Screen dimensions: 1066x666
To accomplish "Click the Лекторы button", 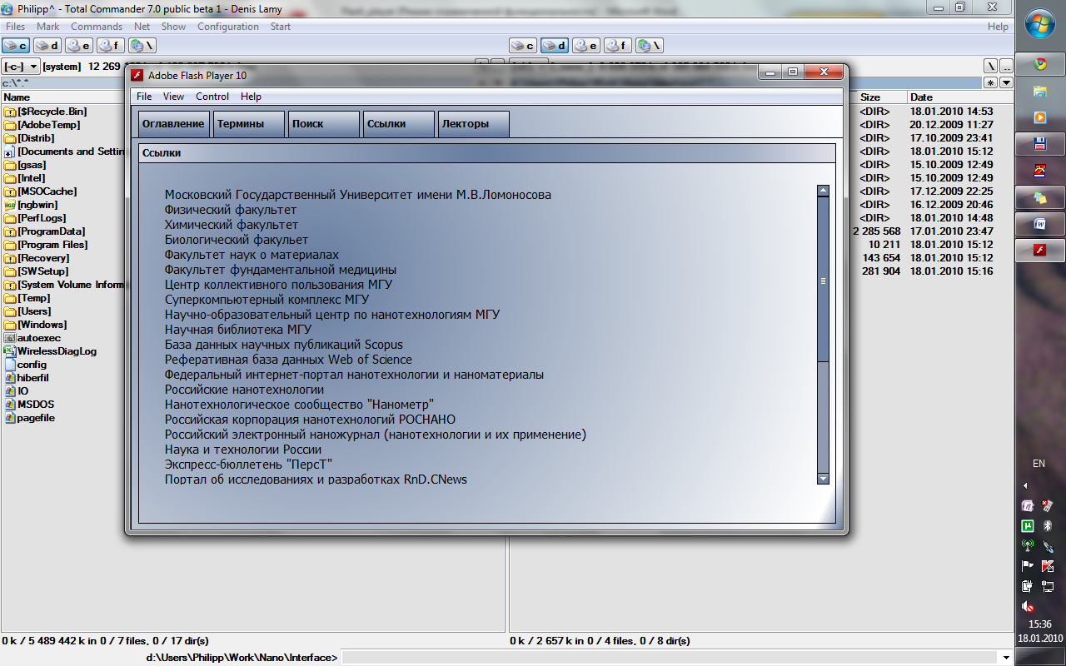I will 473,124.
